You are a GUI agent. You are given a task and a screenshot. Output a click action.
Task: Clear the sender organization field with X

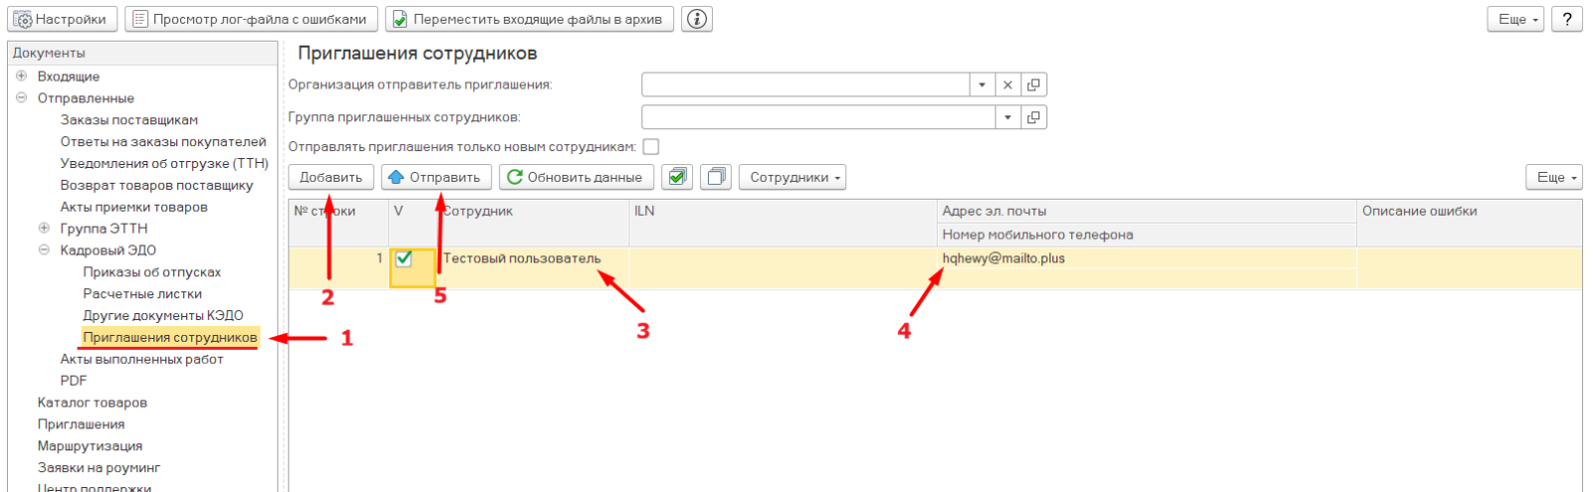tap(1008, 85)
